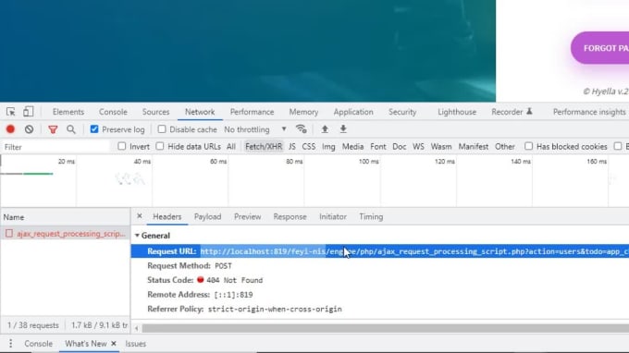Filter requests by Doc
Screen dimensions: 629x353
point(400,147)
